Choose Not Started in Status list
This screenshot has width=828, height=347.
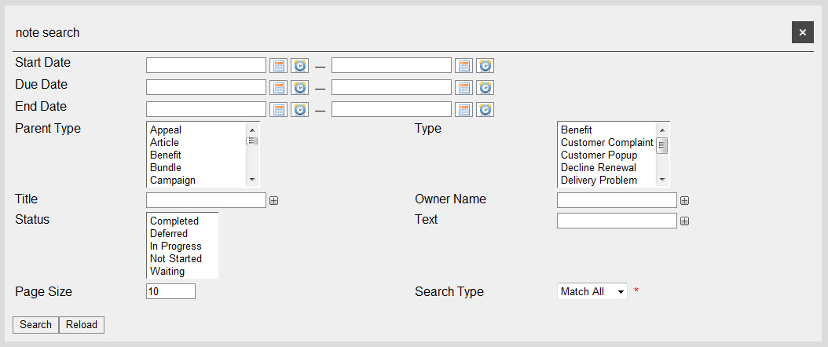(176, 259)
